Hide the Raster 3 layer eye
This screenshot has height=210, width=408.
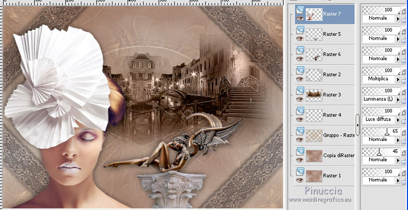click(x=300, y=99)
